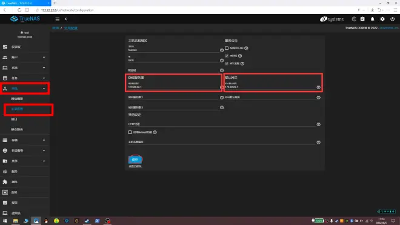
Task: Open the settings gear in top bar
Action: pos(382,19)
